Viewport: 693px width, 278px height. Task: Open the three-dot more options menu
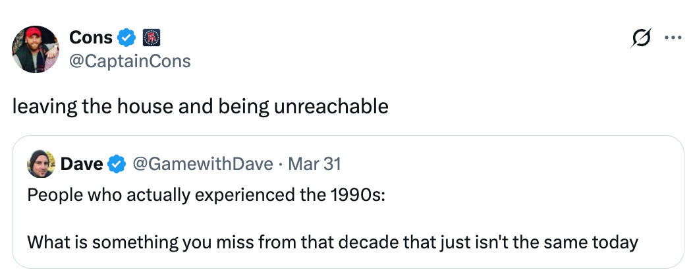click(672, 38)
